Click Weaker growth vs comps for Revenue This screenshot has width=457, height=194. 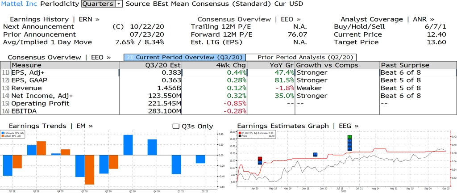coord(309,88)
